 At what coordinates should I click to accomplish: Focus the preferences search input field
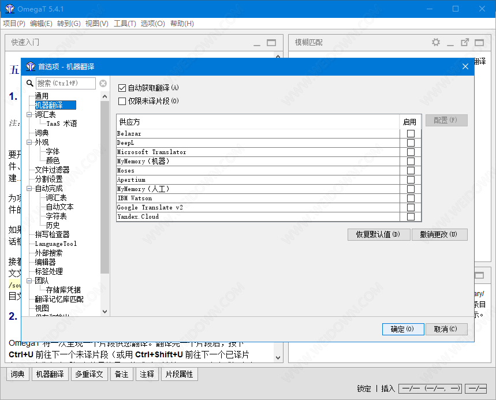(65, 83)
